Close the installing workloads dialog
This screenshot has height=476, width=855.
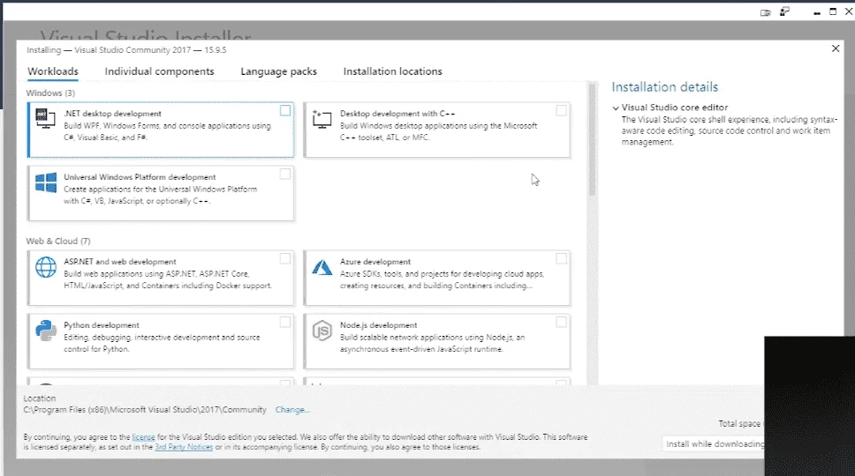pyautogui.click(x=836, y=48)
